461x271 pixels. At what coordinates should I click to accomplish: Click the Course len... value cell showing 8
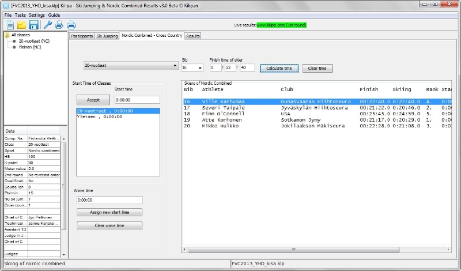[44, 187]
